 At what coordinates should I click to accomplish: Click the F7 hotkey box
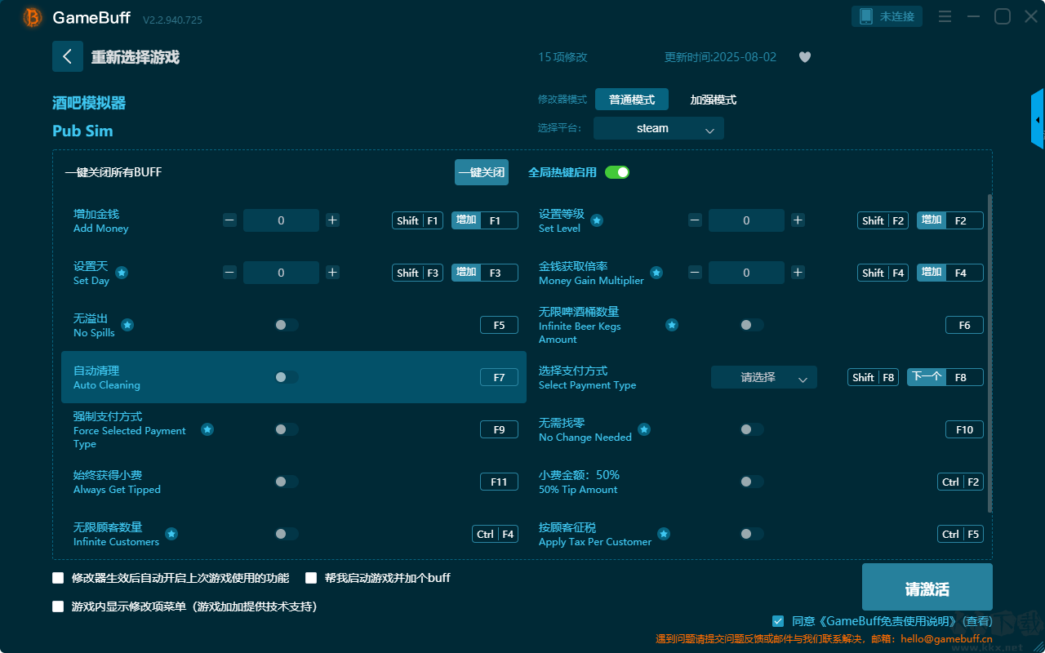click(499, 377)
